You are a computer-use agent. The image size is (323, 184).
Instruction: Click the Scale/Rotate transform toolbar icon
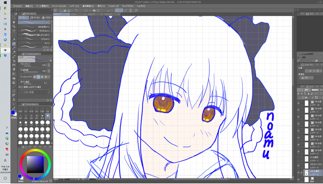tap(99, 10)
